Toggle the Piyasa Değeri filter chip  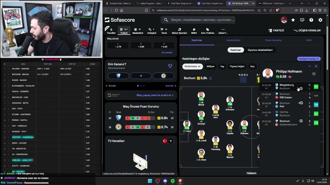point(237,66)
